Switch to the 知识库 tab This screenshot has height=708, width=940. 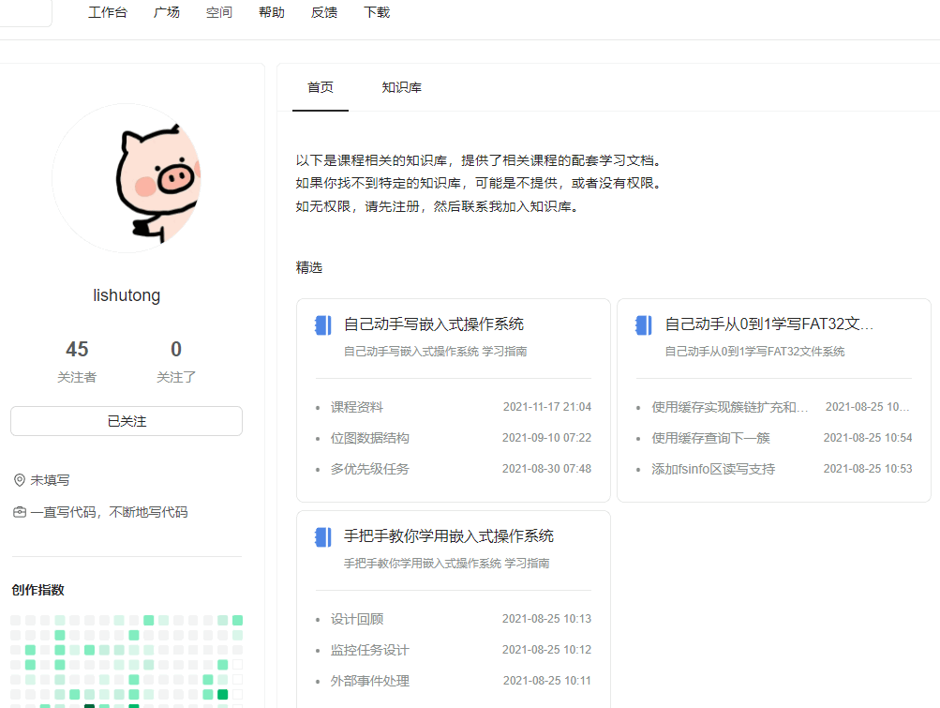pyautogui.click(x=401, y=87)
